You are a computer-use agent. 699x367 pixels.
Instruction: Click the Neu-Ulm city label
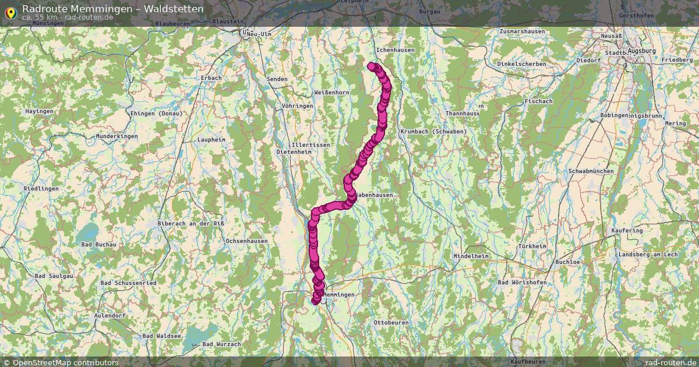click(259, 34)
